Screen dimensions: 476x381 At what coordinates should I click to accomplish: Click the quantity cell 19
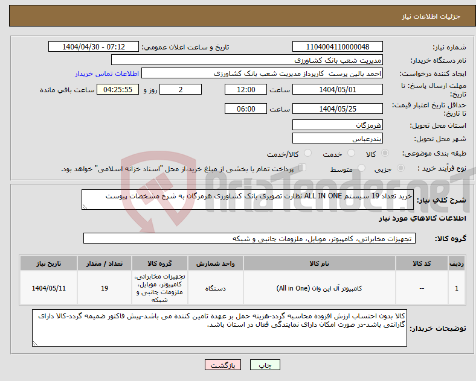pos(105,288)
